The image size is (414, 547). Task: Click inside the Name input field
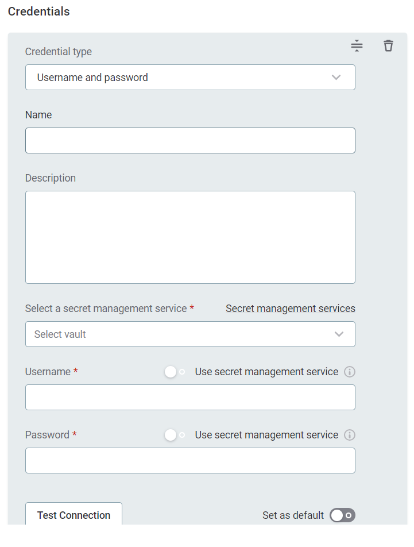click(190, 140)
